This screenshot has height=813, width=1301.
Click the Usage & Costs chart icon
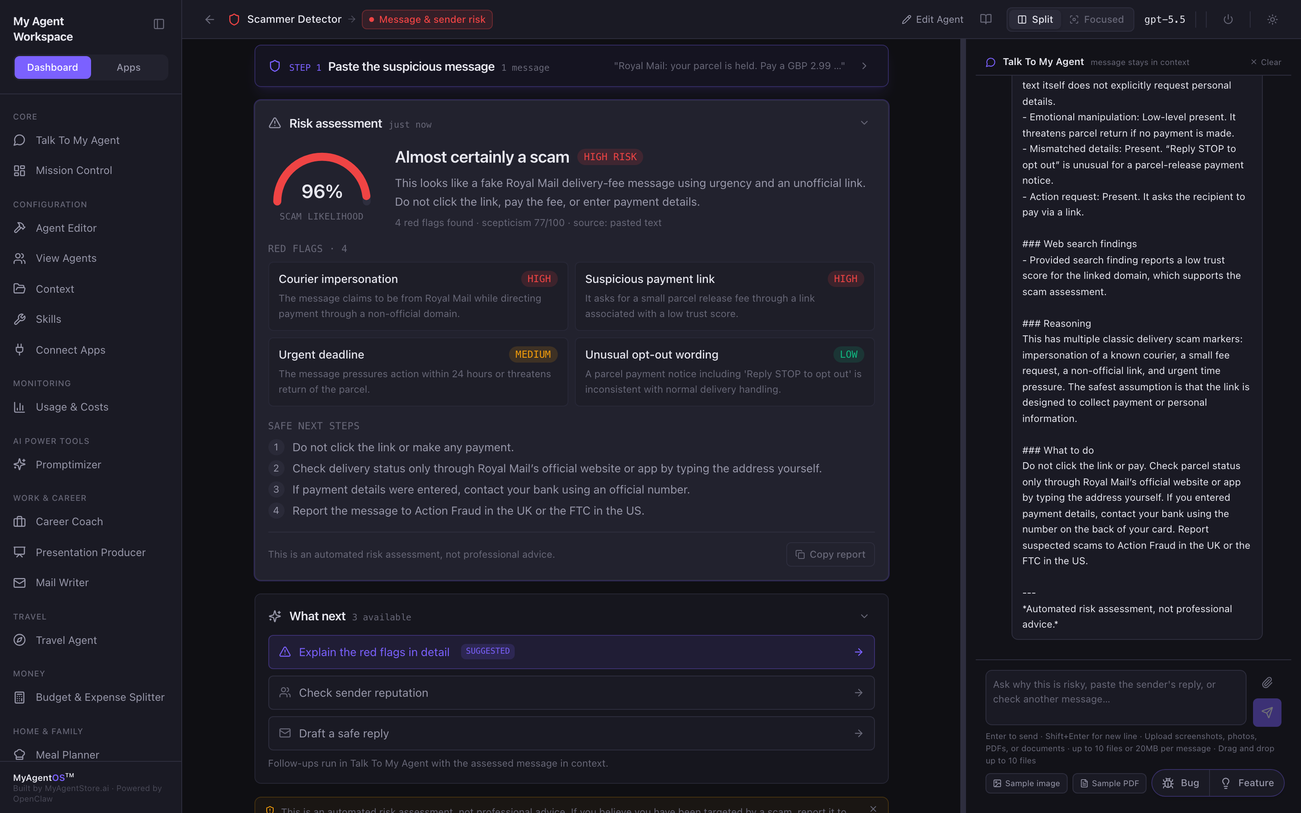click(20, 407)
